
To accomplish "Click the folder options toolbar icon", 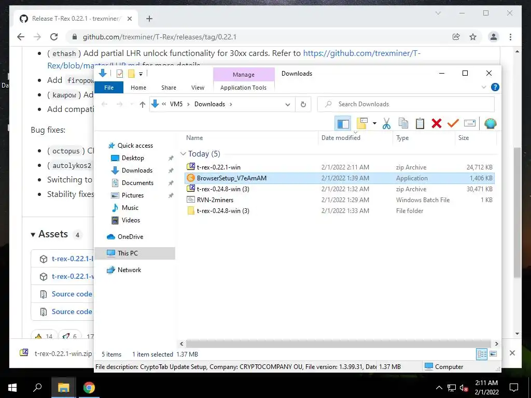I will [362, 123].
